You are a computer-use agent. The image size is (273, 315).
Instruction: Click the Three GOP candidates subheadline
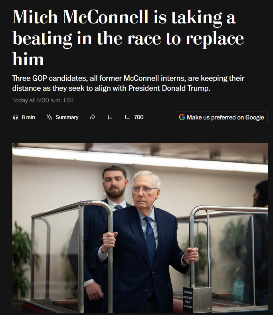pos(128,83)
